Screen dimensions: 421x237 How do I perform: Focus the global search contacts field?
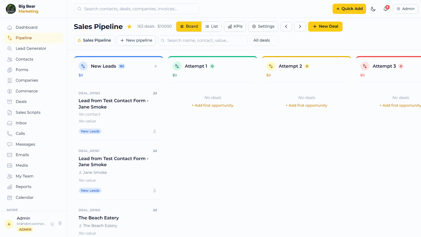[137, 9]
